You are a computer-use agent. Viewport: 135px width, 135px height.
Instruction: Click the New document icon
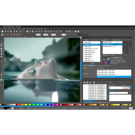coord(2,31)
